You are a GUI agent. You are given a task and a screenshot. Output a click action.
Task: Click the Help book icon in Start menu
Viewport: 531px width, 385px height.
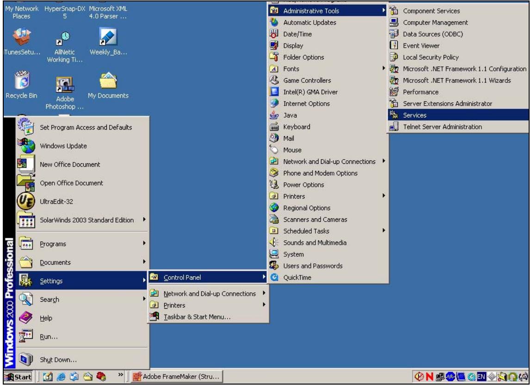tap(26, 318)
